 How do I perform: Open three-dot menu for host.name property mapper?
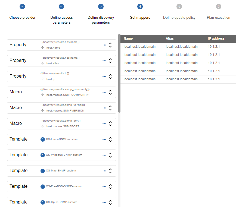click(x=104, y=45)
